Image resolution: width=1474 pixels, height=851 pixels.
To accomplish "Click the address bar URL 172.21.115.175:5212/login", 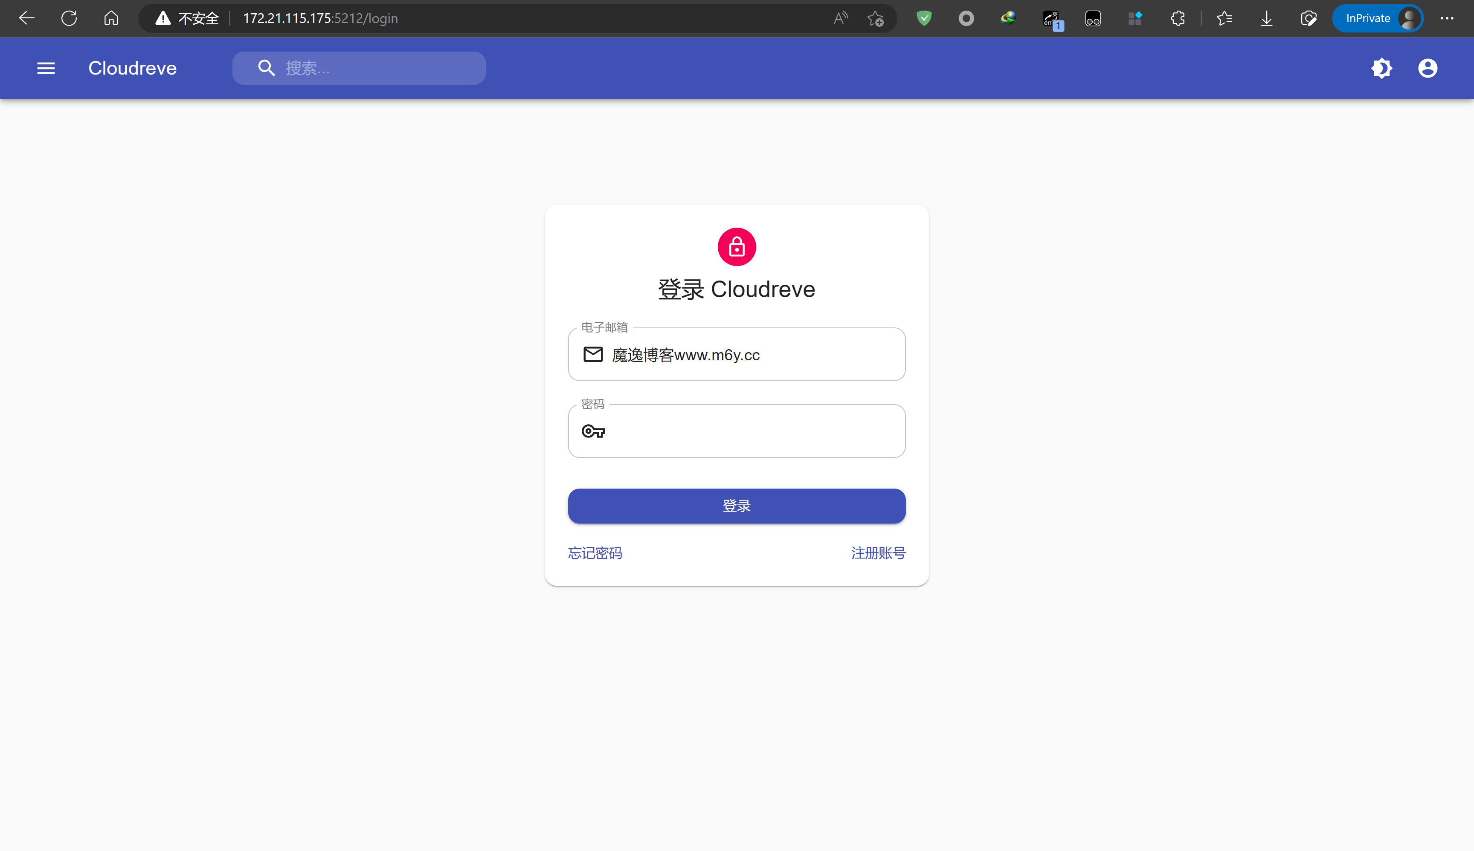I will click(320, 19).
